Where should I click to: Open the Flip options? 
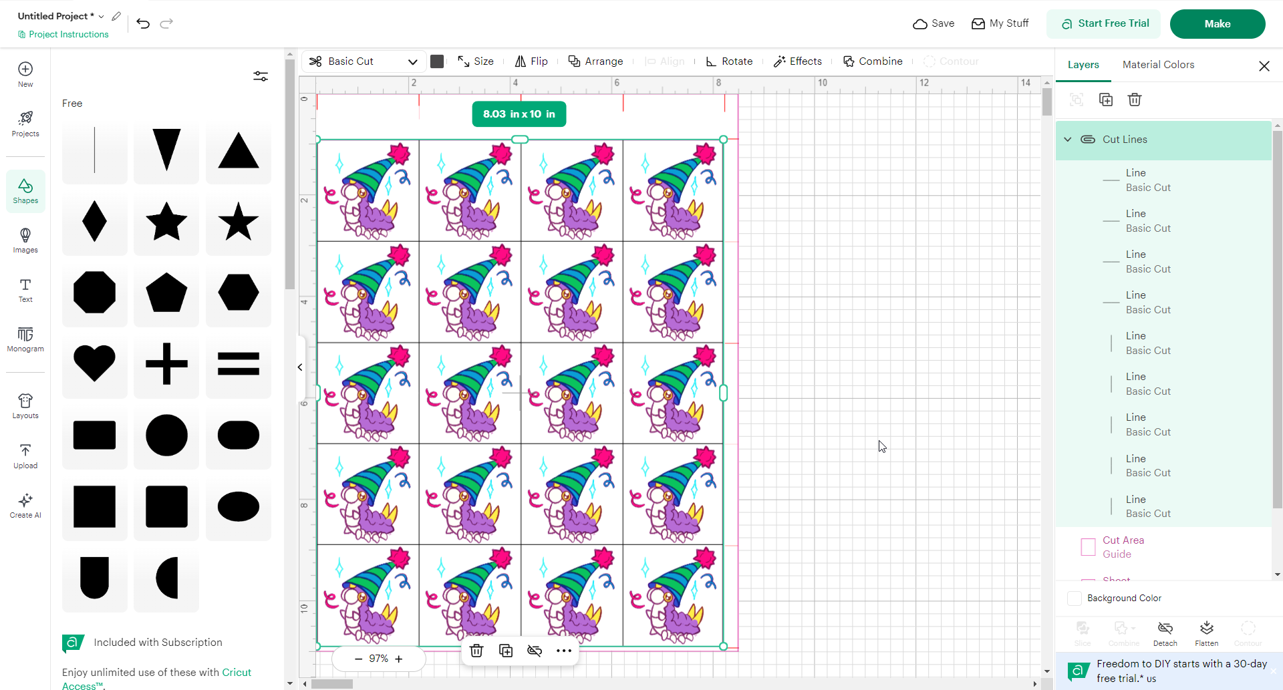[x=531, y=61]
